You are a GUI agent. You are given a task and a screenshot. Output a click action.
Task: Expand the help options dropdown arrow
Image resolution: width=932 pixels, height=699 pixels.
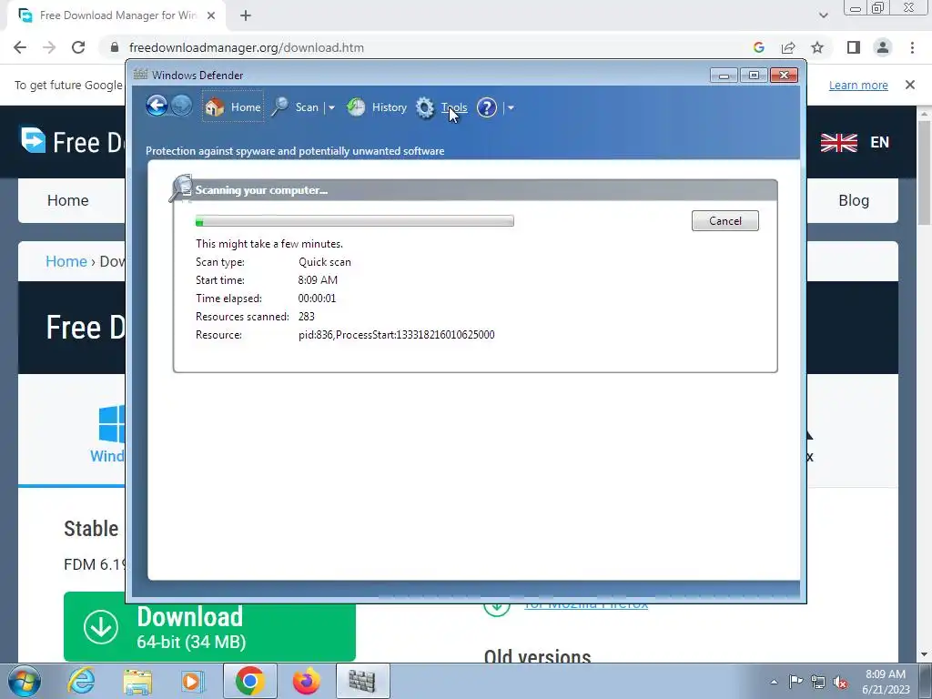click(x=511, y=107)
